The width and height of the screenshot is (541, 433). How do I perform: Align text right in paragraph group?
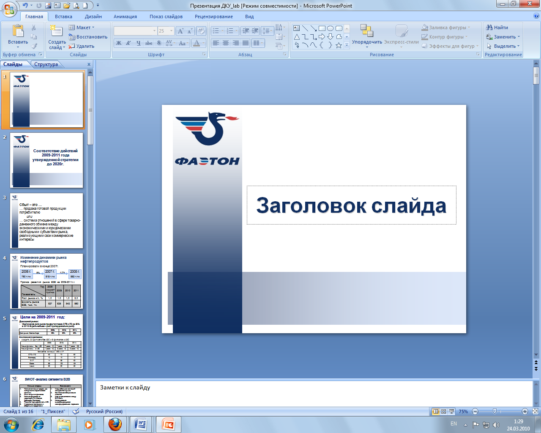click(236, 43)
